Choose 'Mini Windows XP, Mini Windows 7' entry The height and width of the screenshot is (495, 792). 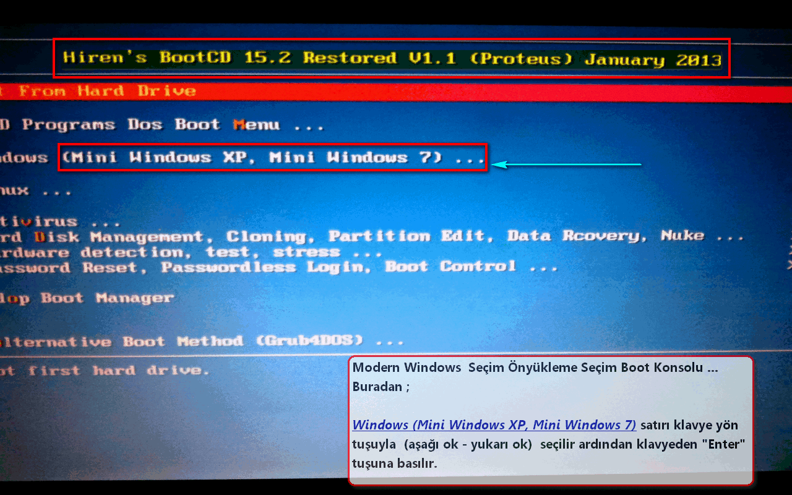pyautogui.click(x=273, y=158)
